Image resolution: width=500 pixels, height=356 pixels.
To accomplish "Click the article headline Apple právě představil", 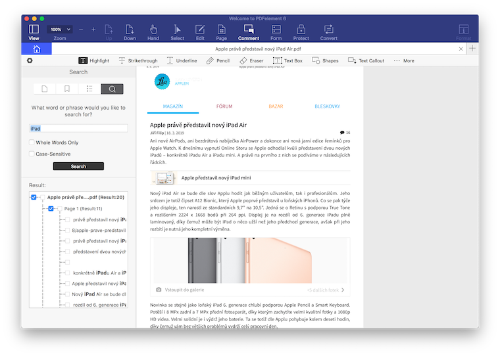I will [x=198, y=125].
